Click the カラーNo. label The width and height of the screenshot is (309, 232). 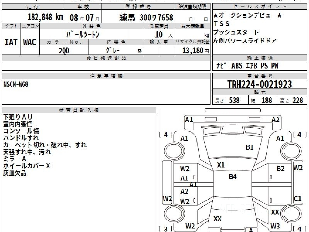coord(64,42)
